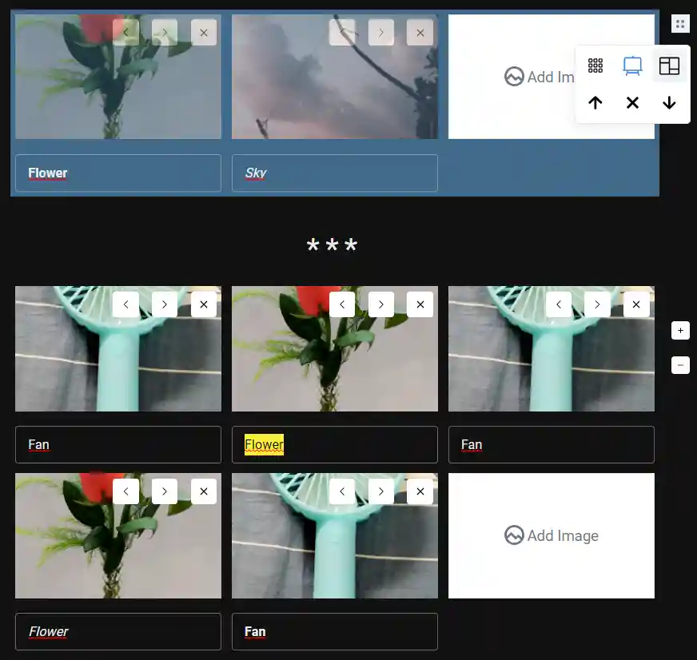Viewport: 697px width, 660px height.
Task: Delete block using X in settings popup
Action: 632,103
